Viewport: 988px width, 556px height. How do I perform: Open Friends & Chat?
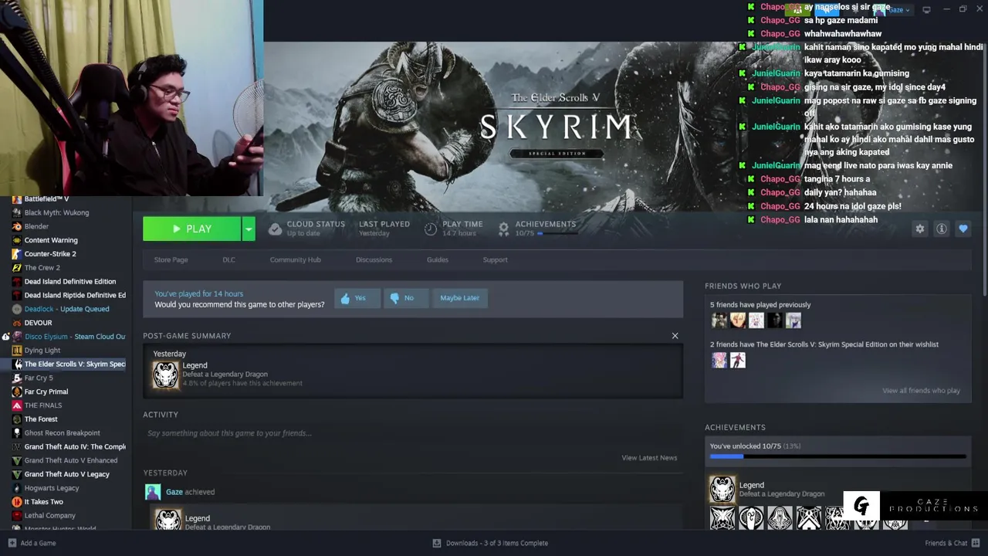(952, 543)
